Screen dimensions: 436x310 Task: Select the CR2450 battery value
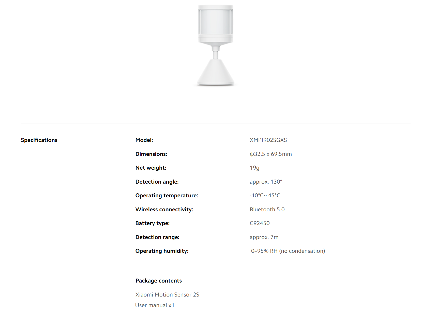point(260,223)
